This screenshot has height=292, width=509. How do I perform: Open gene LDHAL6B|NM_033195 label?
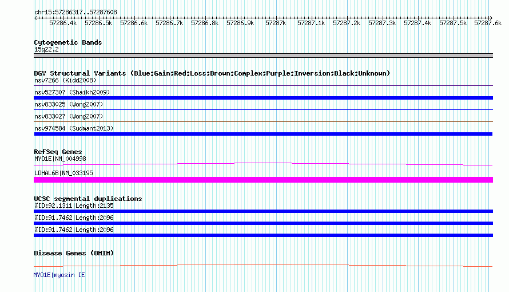63,173
